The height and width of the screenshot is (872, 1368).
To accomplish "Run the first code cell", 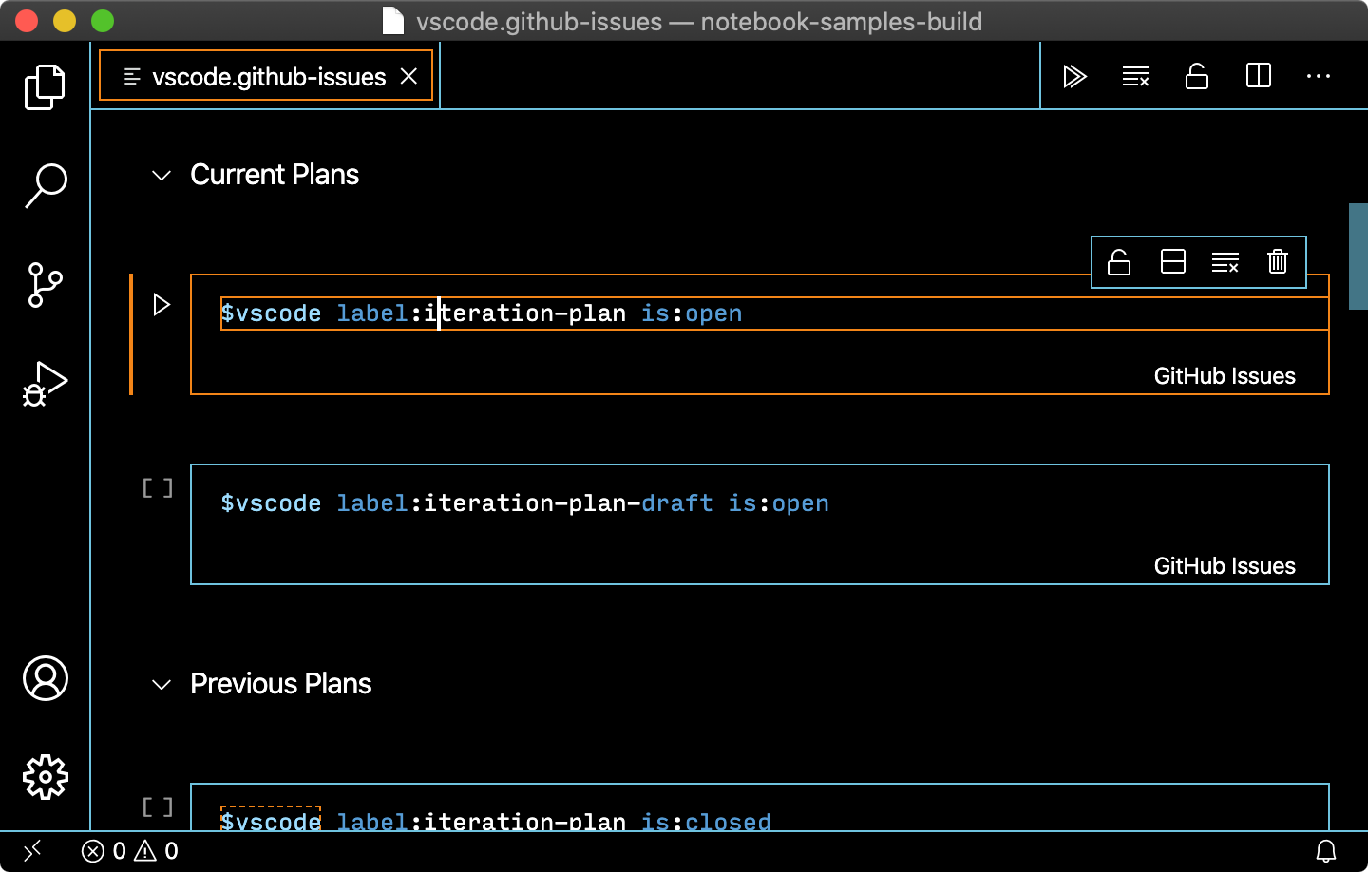I will 161,304.
